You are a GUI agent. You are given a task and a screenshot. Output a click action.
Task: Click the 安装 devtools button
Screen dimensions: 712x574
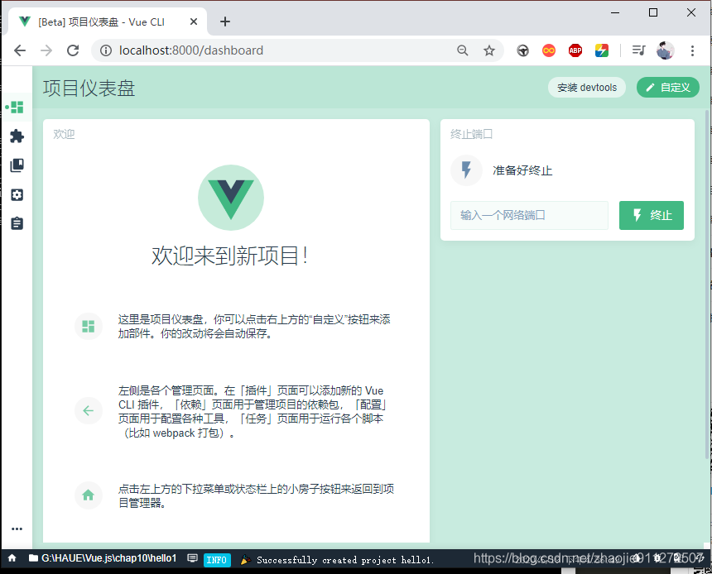click(587, 88)
